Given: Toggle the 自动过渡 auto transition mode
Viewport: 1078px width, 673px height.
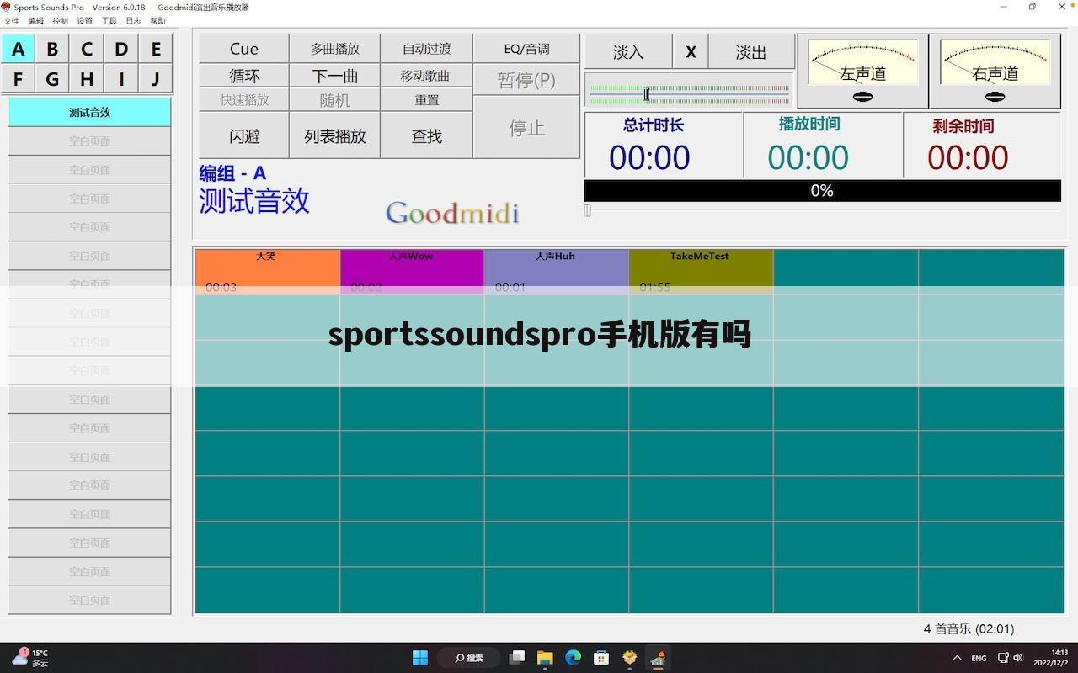Looking at the screenshot, I should click(x=426, y=49).
